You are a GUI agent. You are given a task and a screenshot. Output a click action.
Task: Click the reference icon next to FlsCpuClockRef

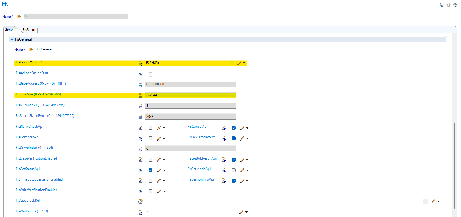coord(140,202)
